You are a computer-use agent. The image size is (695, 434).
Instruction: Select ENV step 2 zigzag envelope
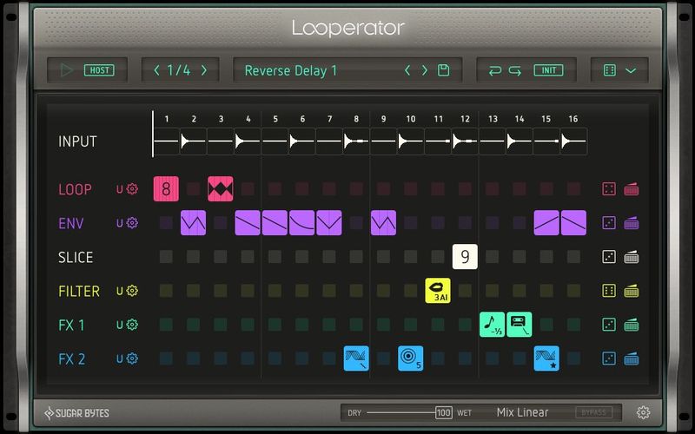(193, 223)
